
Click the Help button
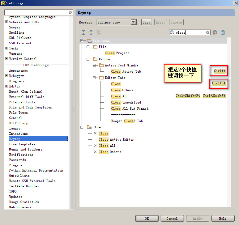tap(223, 219)
